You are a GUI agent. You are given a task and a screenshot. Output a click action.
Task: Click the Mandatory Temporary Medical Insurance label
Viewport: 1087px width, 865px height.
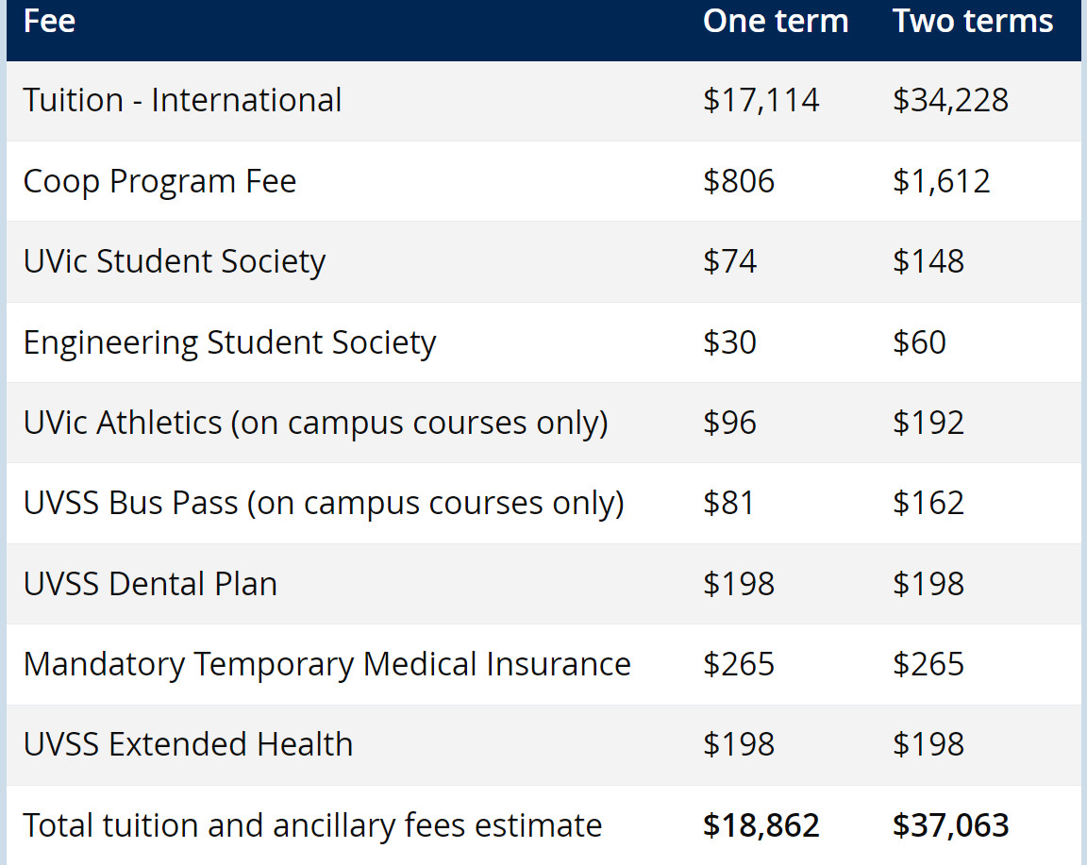pos(326,664)
